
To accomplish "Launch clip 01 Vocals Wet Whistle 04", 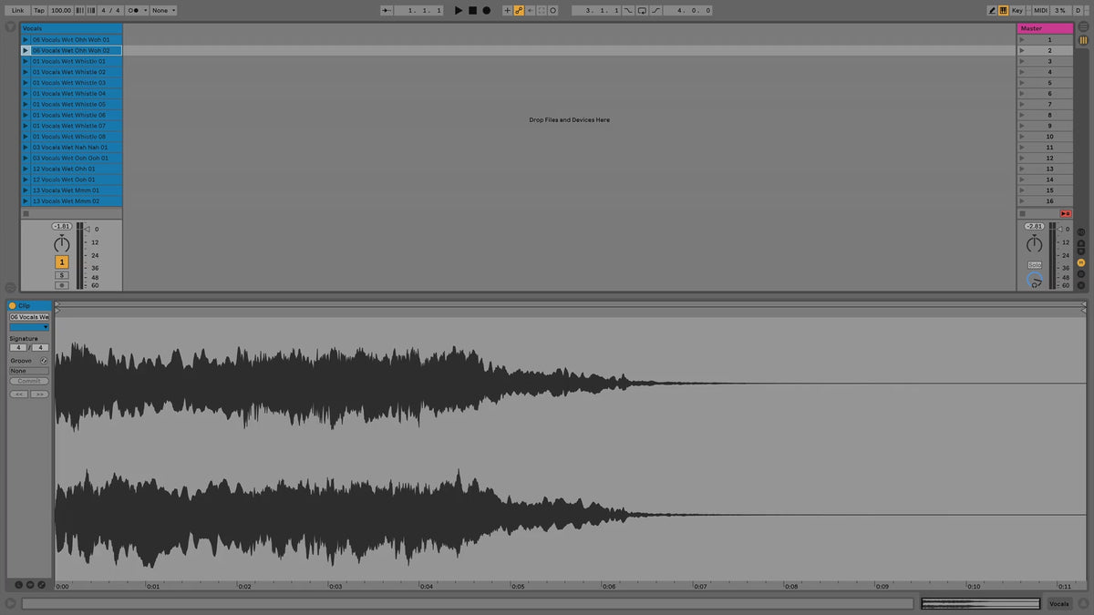I will pos(26,94).
